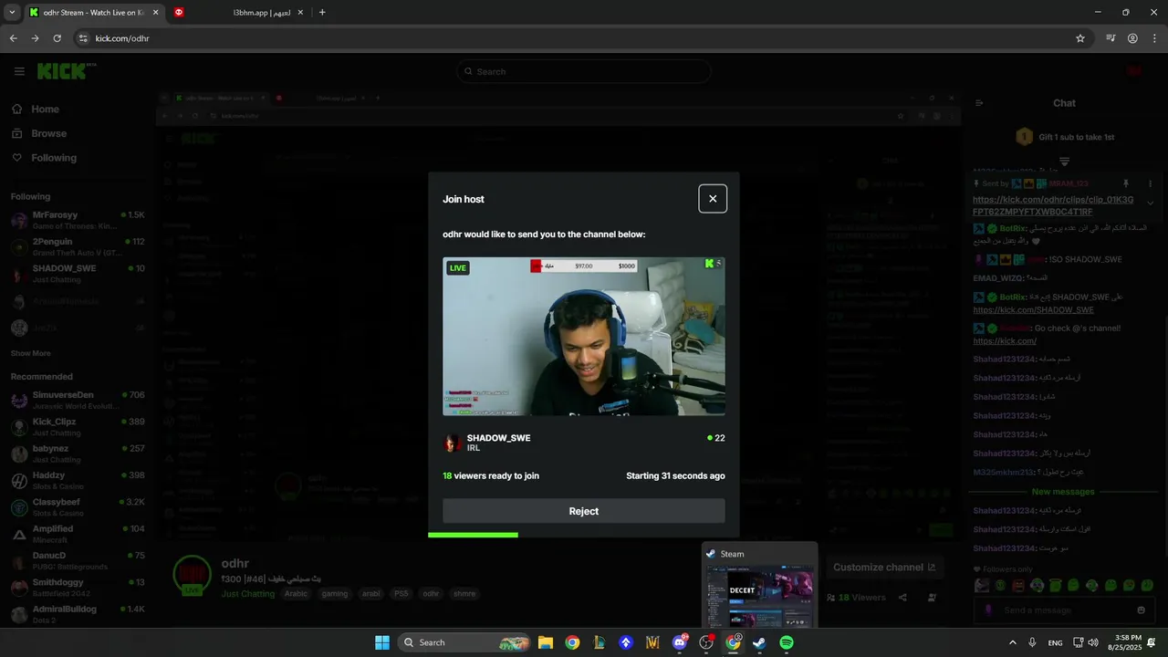The width and height of the screenshot is (1168, 657).
Task: Open a new browser tab
Action: 322,13
